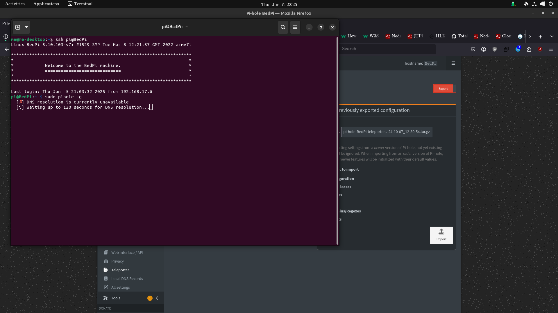
Task: Click the terminal search magnifier icon
Action: [283, 27]
